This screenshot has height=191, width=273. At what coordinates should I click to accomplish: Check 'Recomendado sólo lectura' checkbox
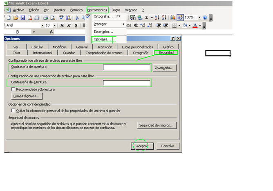[x=13, y=89]
